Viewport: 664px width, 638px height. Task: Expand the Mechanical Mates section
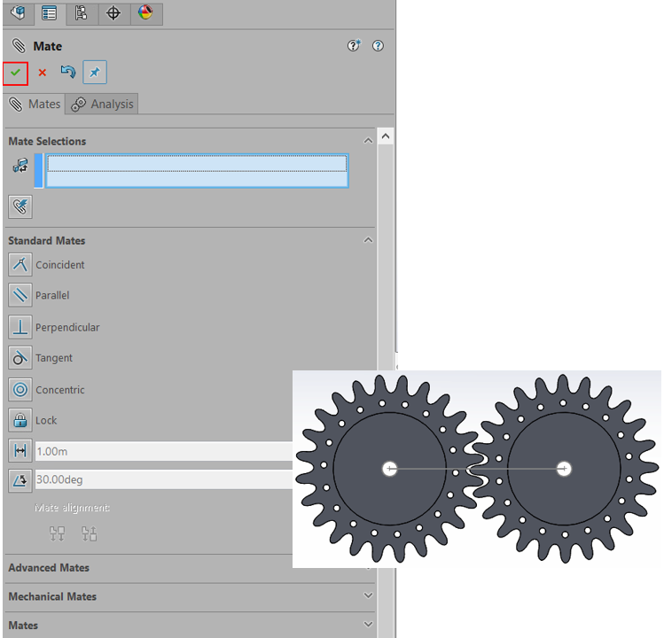[x=368, y=595]
